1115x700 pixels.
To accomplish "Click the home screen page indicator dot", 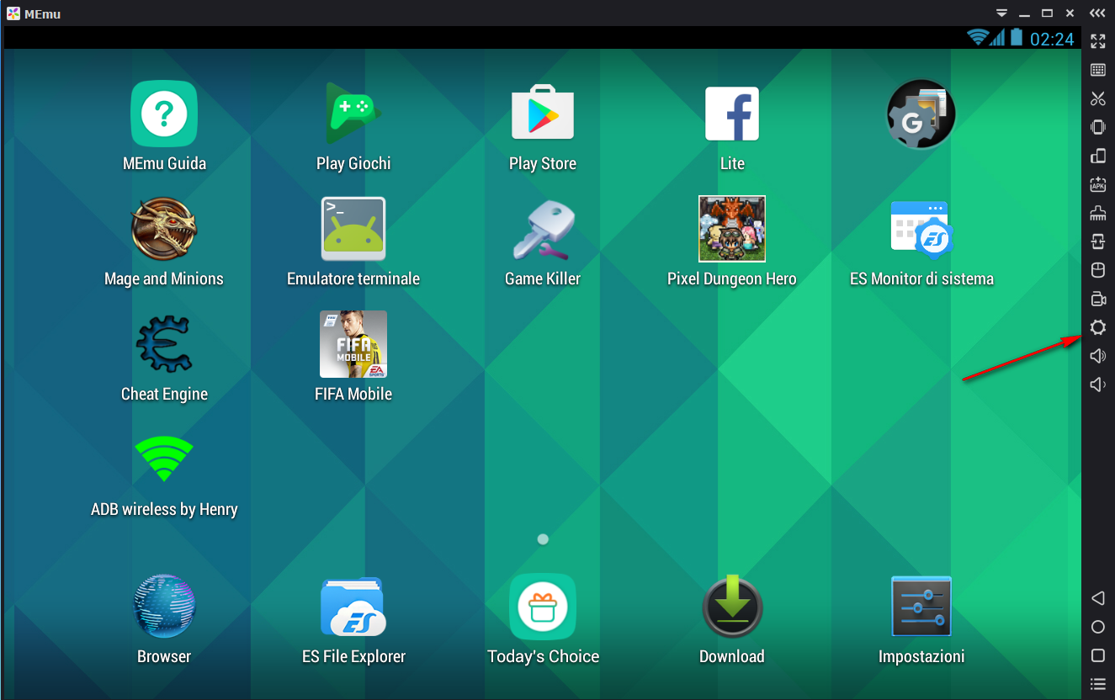I will (543, 538).
